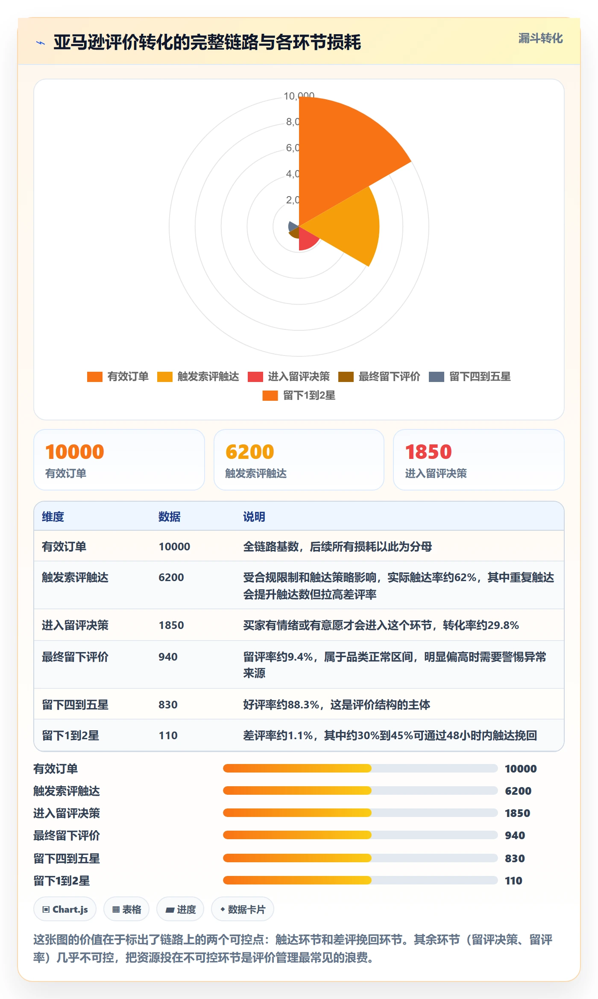The width and height of the screenshot is (598, 999).
Task: Click the 表格 tag grid icon
Action: [x=116, y=910]
